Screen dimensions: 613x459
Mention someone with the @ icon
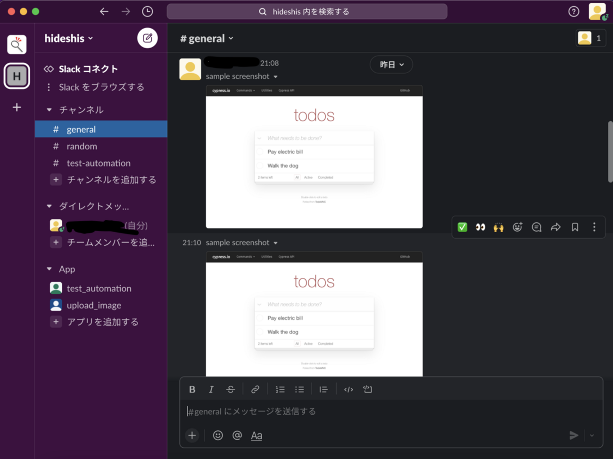pos(237,435)
